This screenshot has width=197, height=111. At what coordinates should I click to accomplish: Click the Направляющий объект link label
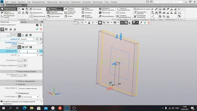(11, 43)
